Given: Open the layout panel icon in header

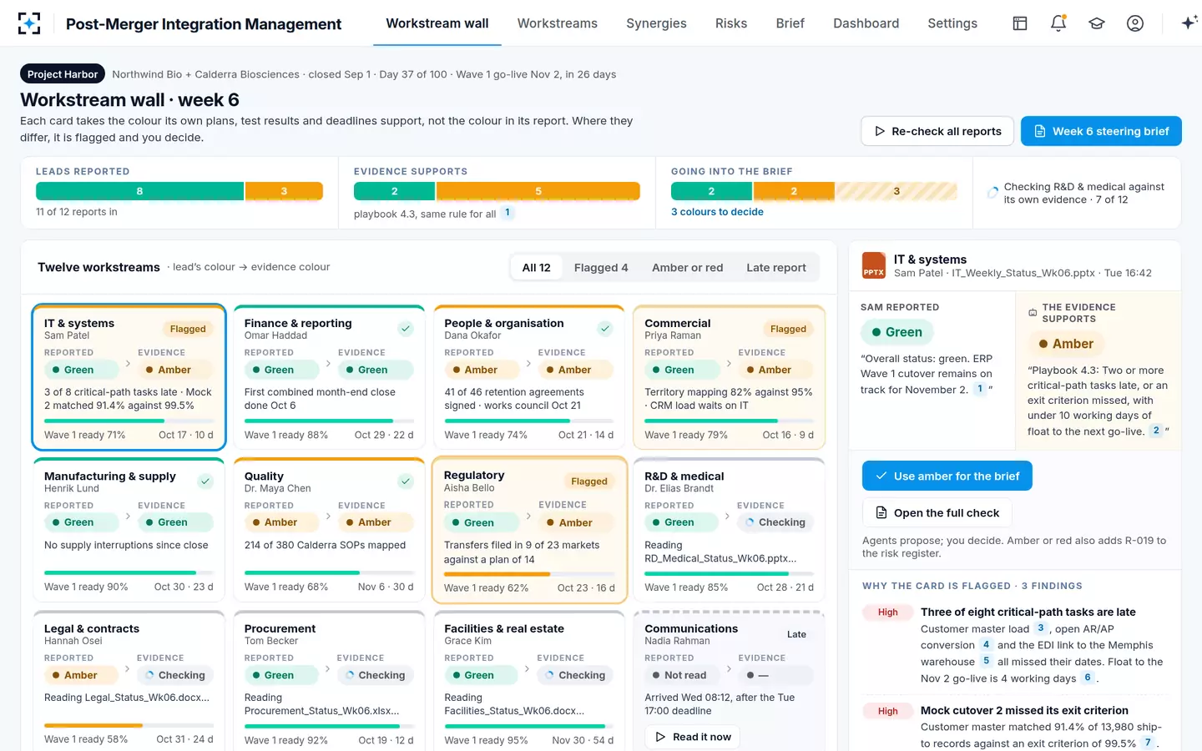Looking at the screenshot, I should point(1020,23).
